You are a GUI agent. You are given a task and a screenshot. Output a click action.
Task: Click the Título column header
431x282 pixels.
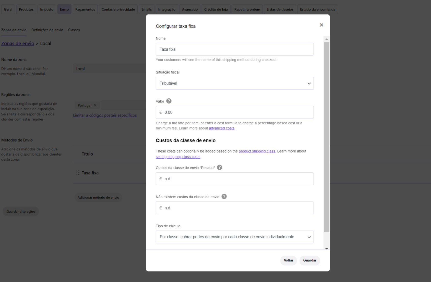(x=87, y=154)
